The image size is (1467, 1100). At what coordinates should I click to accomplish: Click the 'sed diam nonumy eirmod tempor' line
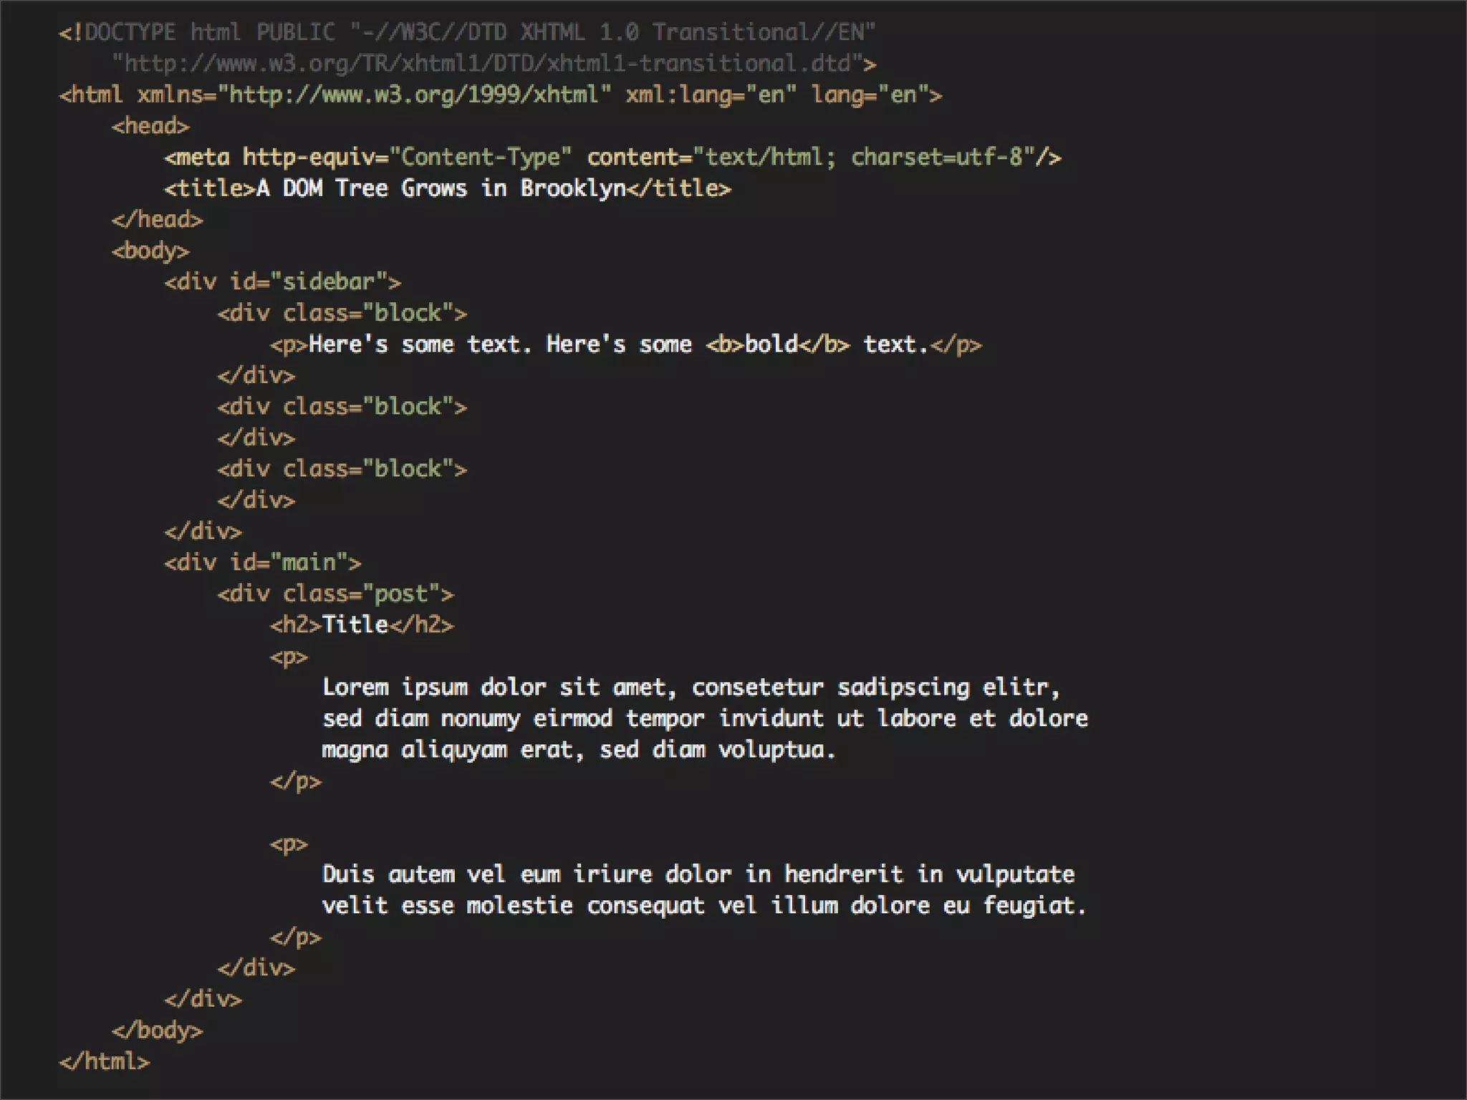coord(705,718)
